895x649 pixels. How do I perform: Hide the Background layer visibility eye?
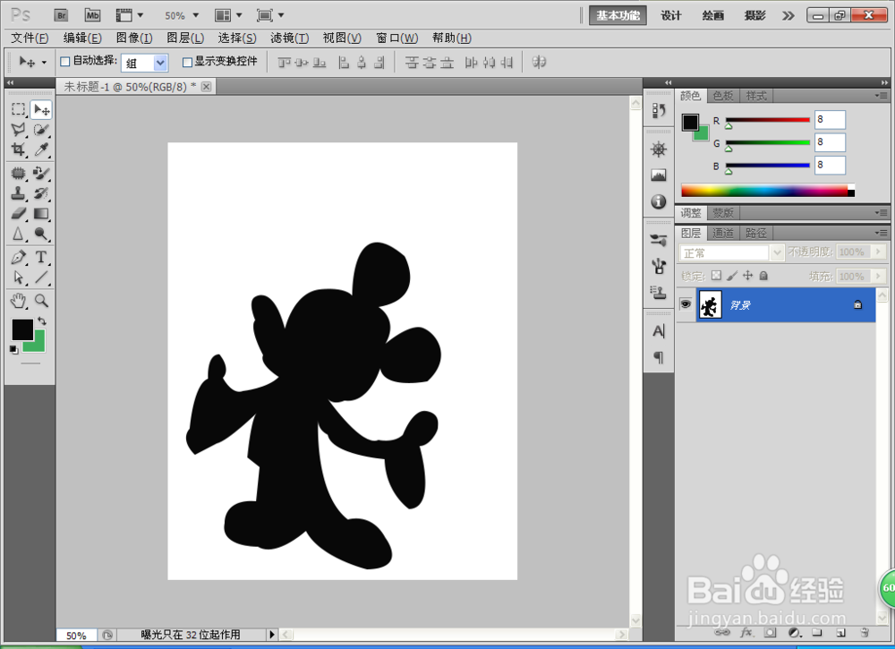pyautogui.click(x=686, y=304)
